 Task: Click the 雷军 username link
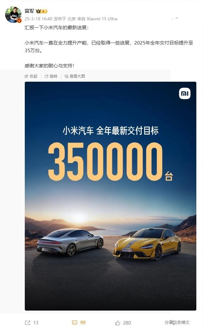(29, 11)
